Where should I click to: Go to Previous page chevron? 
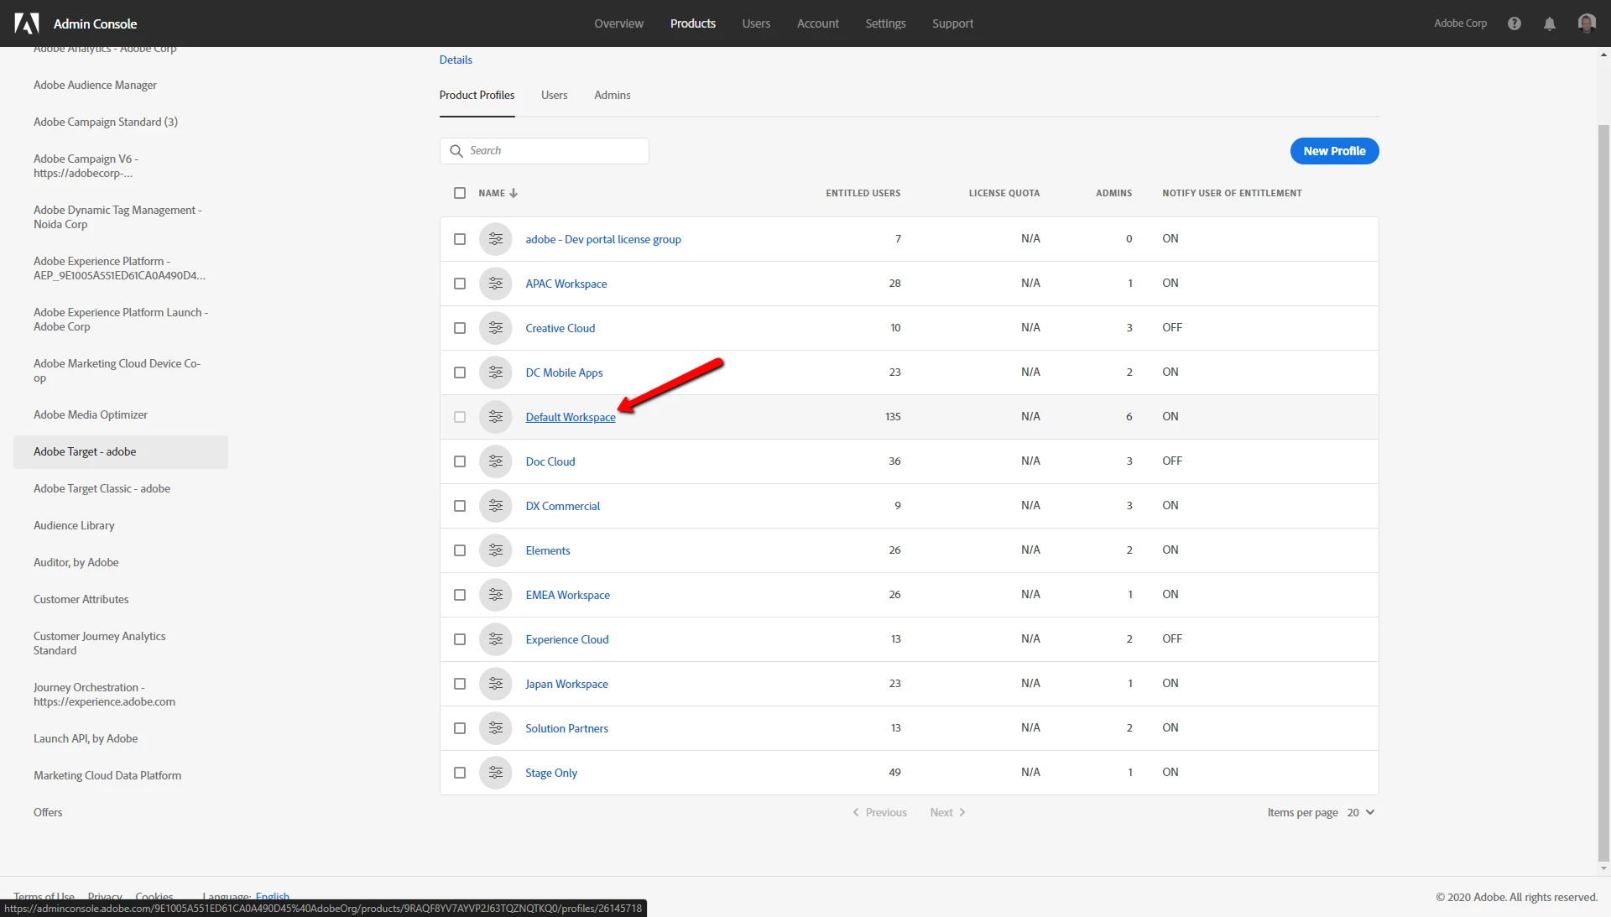(x=856, y=812)
